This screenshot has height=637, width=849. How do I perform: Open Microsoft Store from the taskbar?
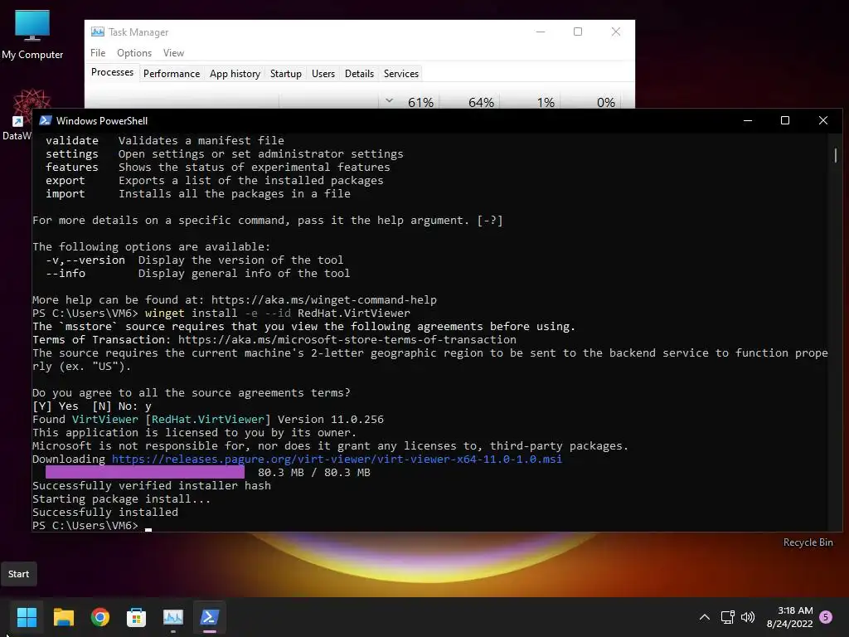[137, 617]
